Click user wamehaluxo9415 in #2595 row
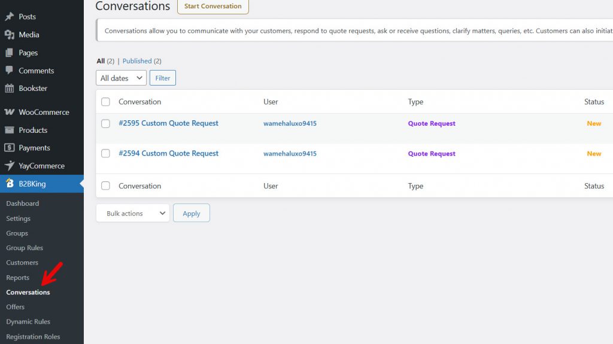 [x=290, y=123]
